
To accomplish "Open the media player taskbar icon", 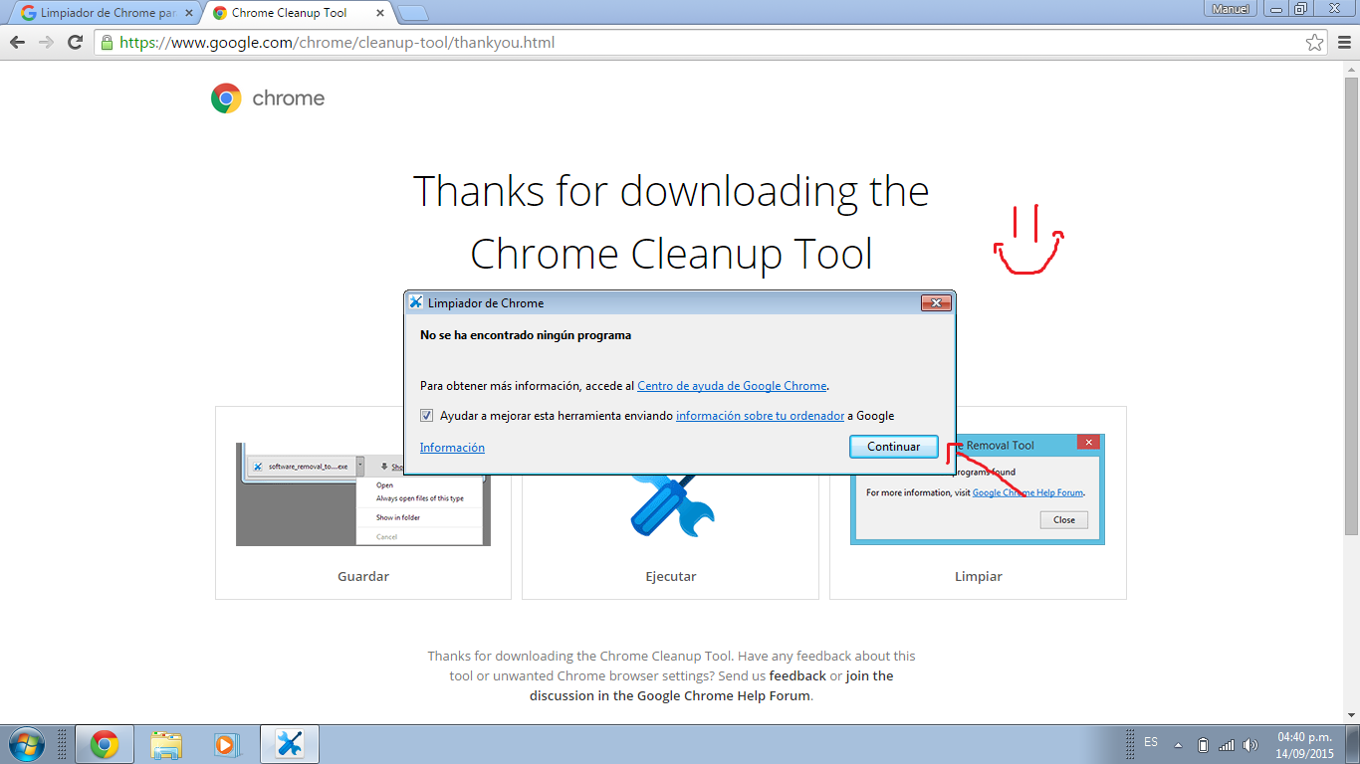I will [227, 744].
